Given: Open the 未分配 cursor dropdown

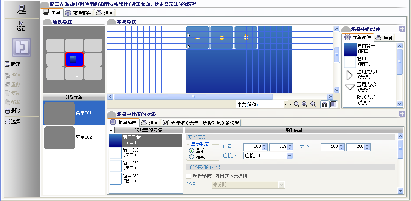Looking at the screenshot, I should [248, 185].
